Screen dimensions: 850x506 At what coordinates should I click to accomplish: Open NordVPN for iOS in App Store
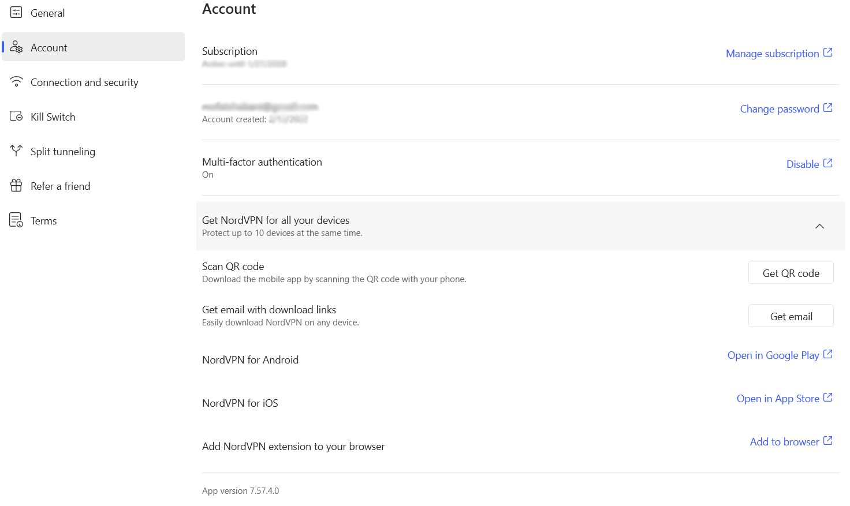(778, 398)
